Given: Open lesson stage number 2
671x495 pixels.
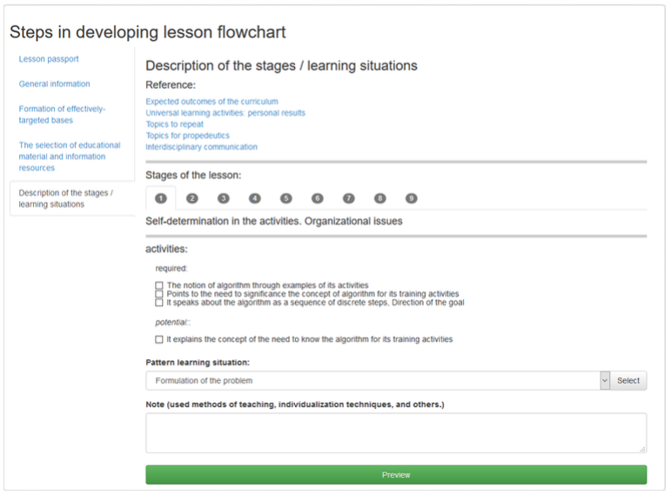Looking at the screenshot, I should [x=192, y=198].
